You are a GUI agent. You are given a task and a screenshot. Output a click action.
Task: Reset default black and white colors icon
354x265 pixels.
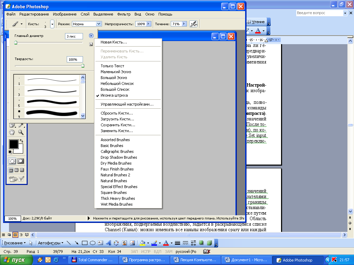[x=10, y=152]
